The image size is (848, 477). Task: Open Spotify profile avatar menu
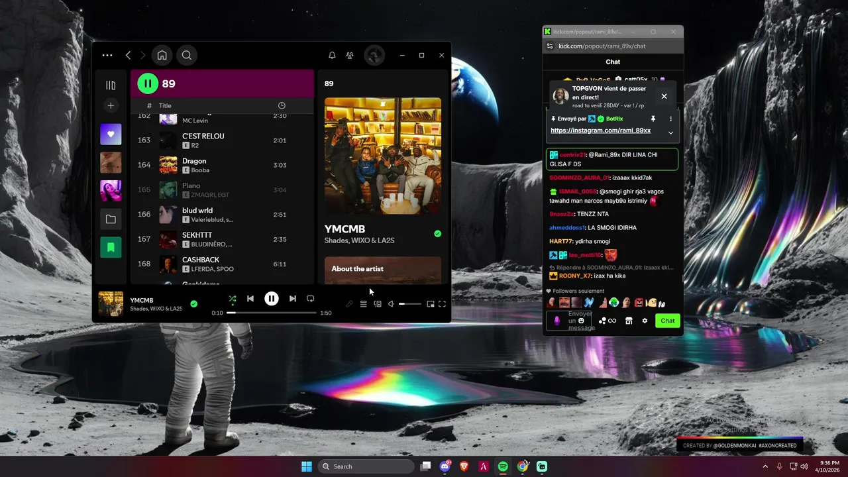pyautogui.click(x=374, y=55)
